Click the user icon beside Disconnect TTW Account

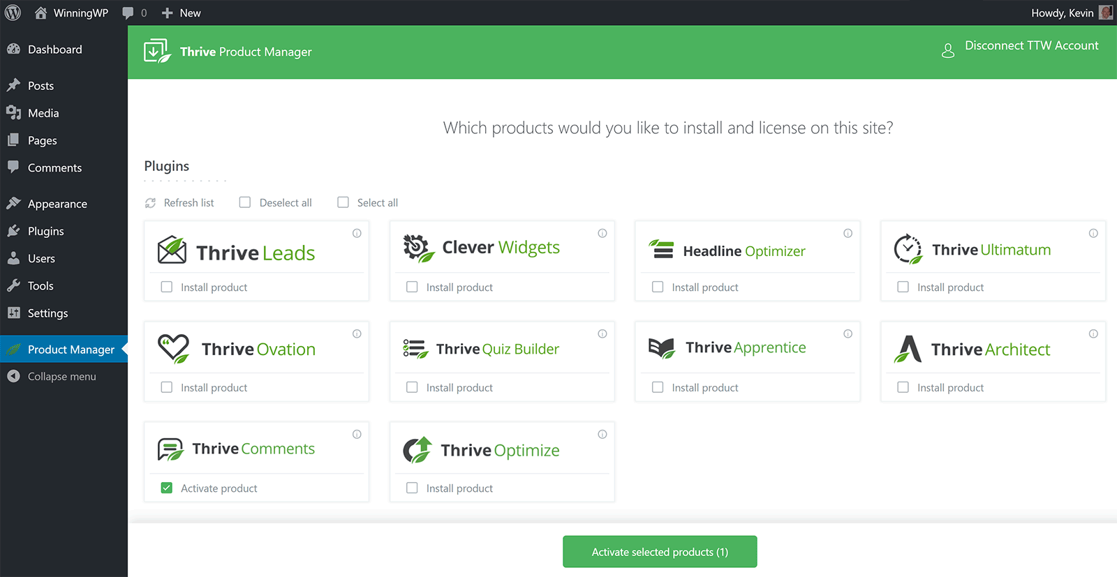coord(948,51)
